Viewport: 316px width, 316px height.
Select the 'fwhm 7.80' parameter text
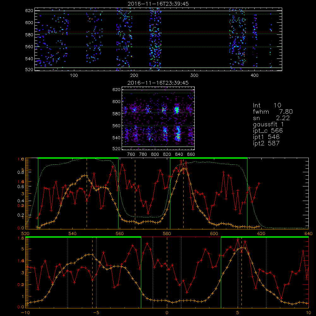[x=273, y=112]
